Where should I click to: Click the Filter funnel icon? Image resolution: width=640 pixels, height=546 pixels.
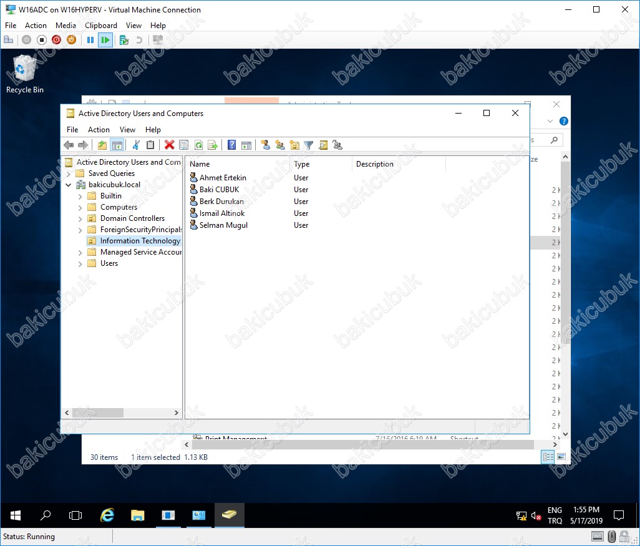(309, 145)
